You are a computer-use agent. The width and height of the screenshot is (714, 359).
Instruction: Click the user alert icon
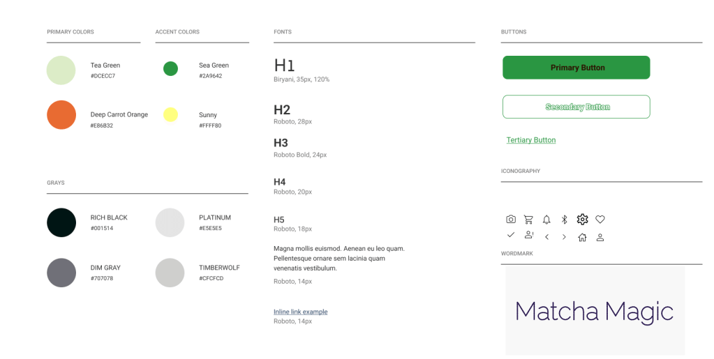coord(528,236)
